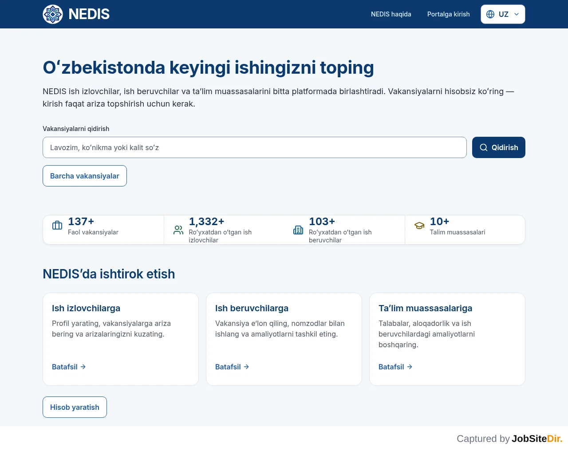
Task: Click the O'zbekistonda keyingi ishingizni toping headline
Action: 208,67
